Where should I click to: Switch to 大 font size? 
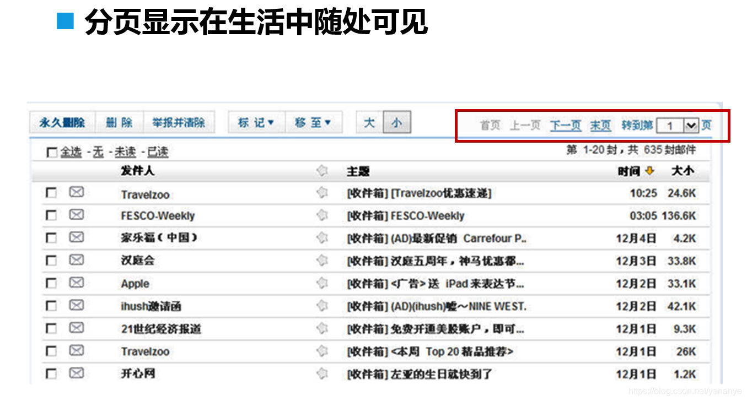point(369,123)
